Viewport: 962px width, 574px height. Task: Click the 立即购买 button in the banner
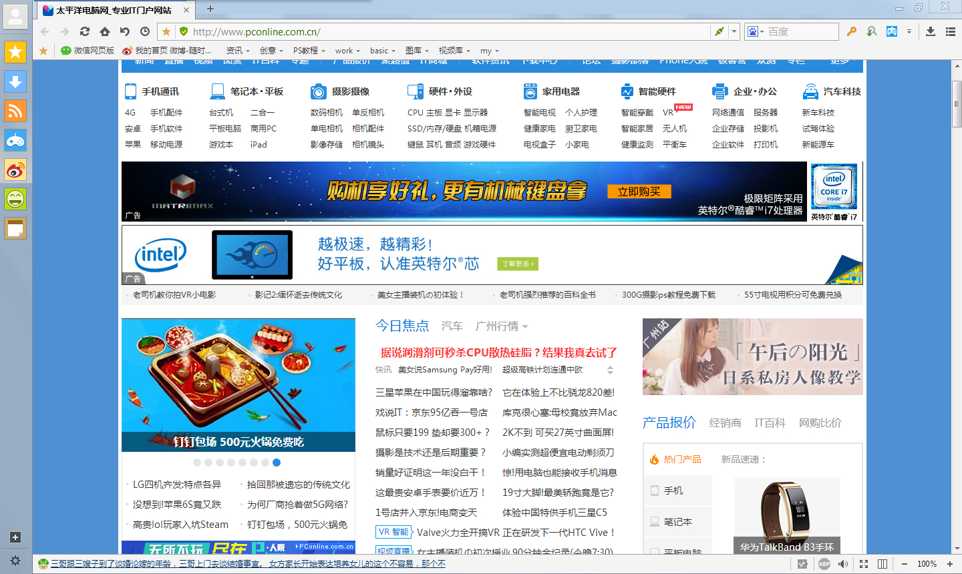[639, 192]
